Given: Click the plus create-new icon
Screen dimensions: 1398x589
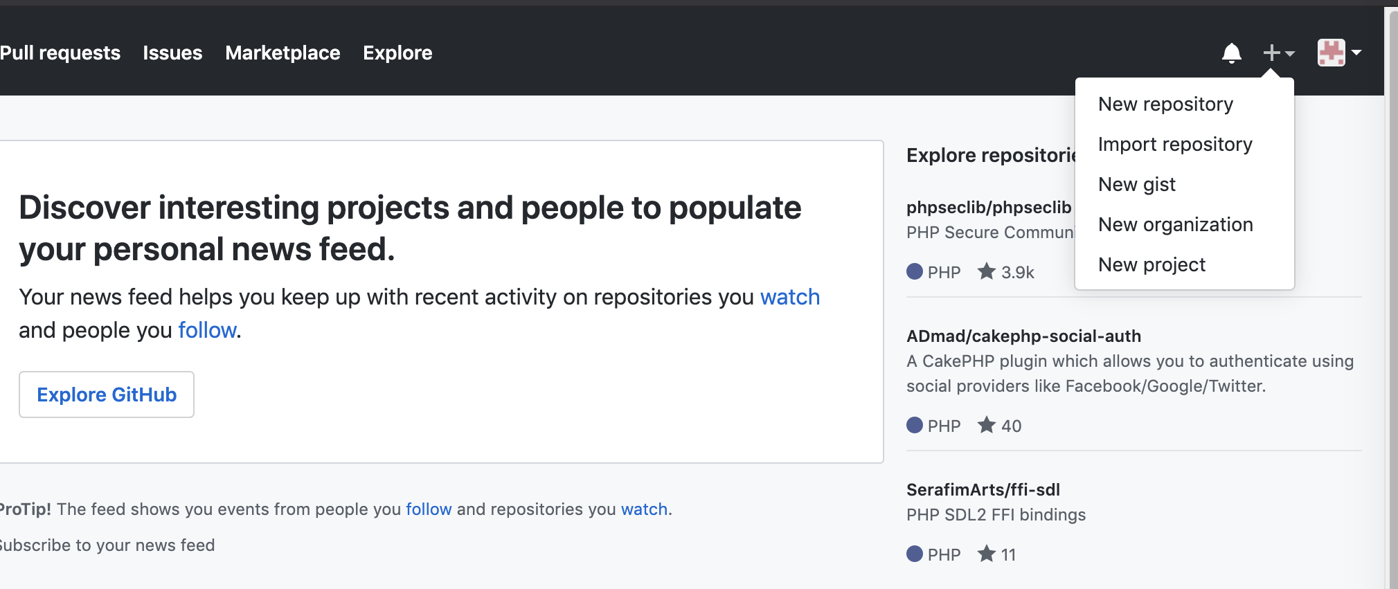Looking at the screenshot, I should pyautogui.click(x=1271, y=53).
